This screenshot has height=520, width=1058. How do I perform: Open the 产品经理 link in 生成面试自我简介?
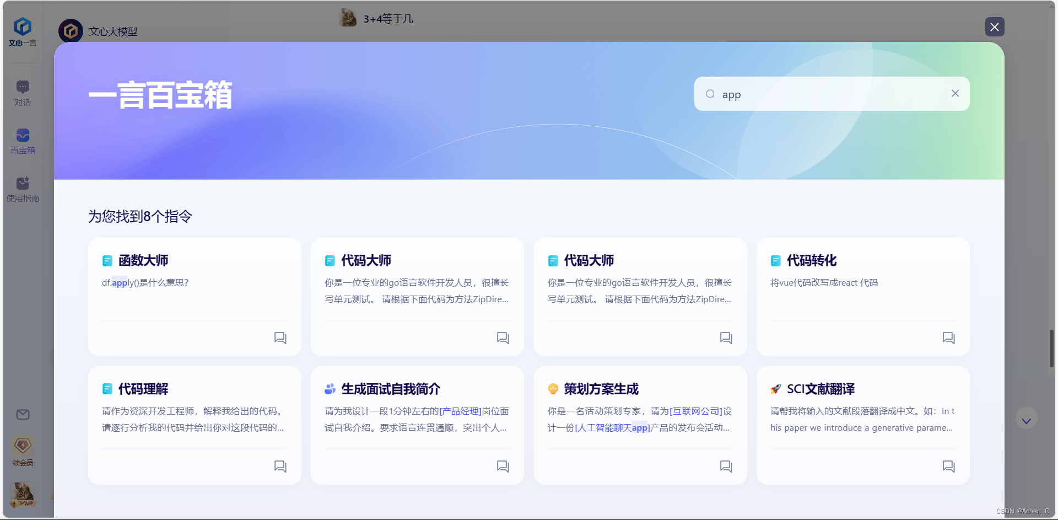pyautogui.click(x=460, y=411)
